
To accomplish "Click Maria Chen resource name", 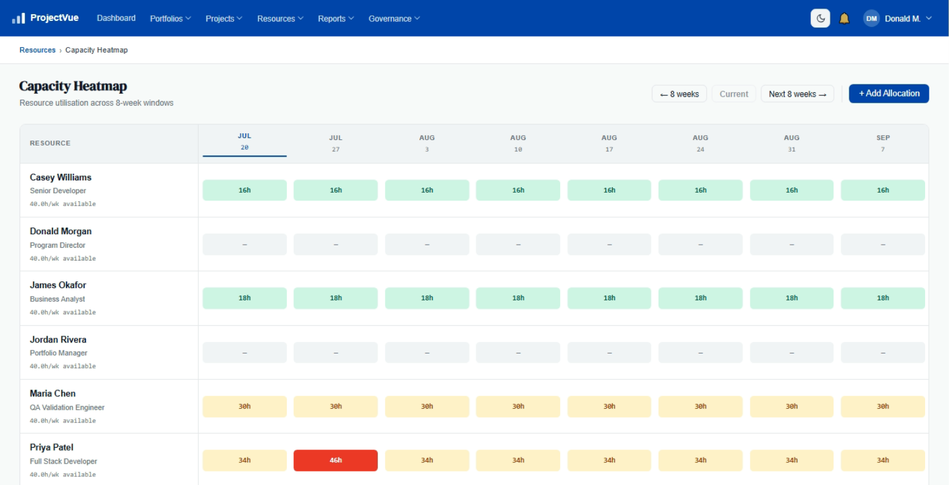I will point(53,393).
